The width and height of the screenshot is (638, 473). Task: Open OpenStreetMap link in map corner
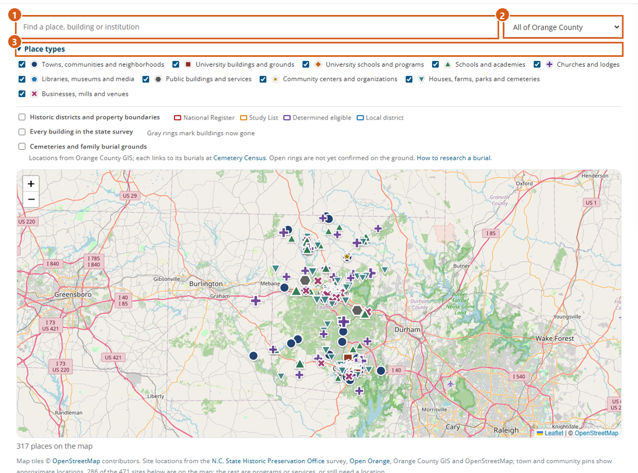(596, 433)
